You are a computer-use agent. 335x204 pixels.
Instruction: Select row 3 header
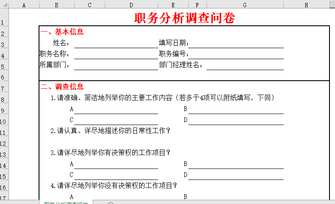[4, 43]
